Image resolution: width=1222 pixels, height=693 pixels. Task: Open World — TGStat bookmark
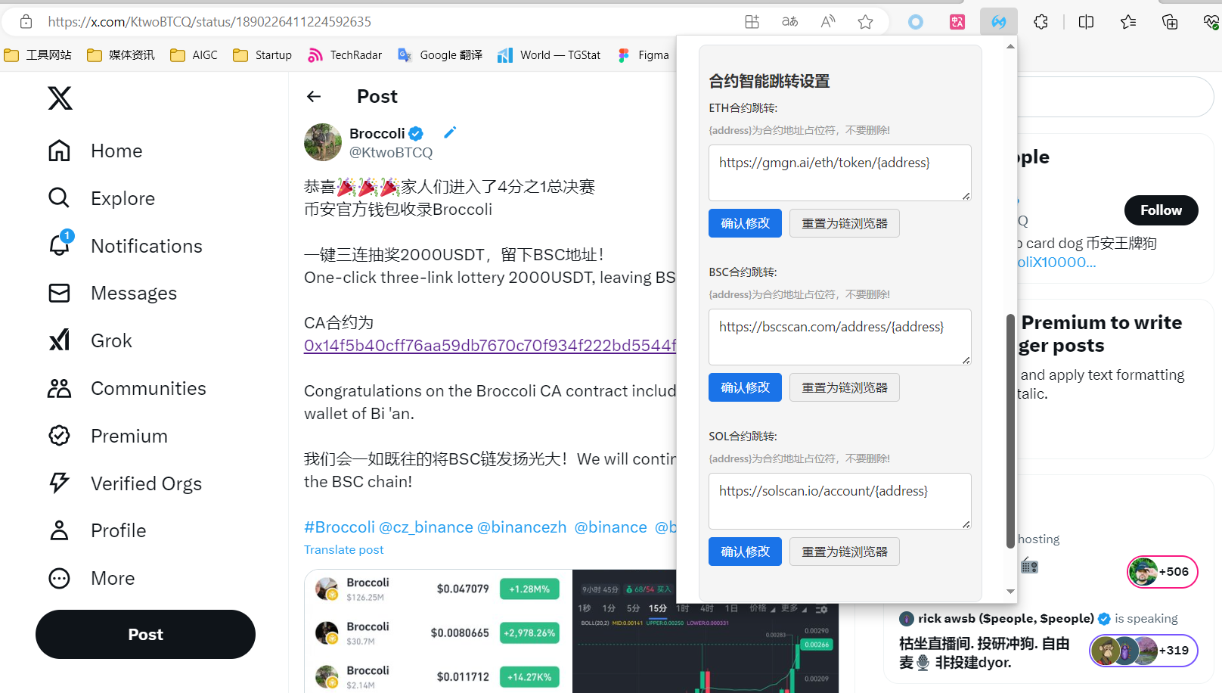click(x=549, y=54)
